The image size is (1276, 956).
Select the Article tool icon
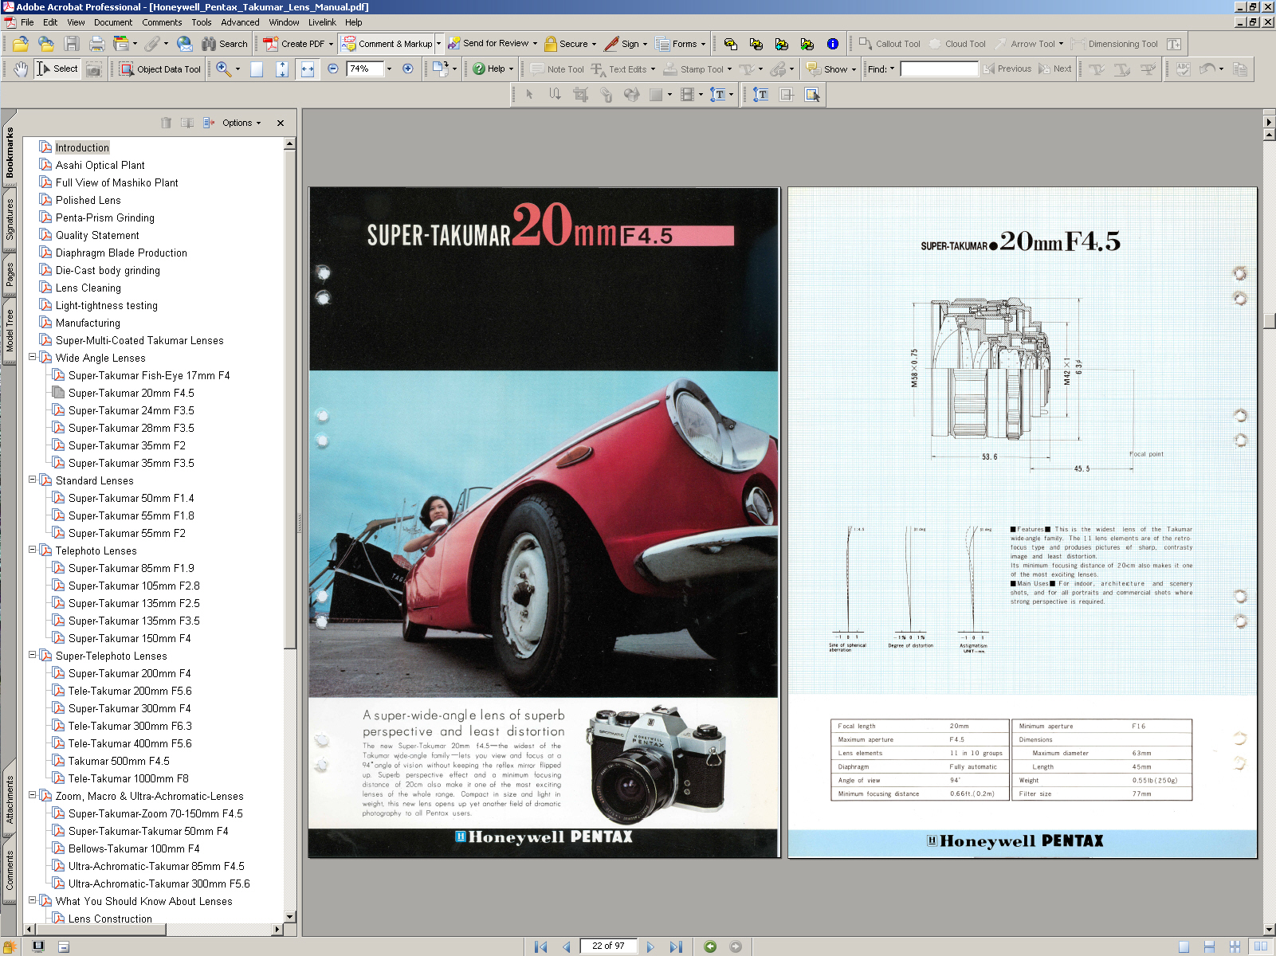tap(555, 95)
